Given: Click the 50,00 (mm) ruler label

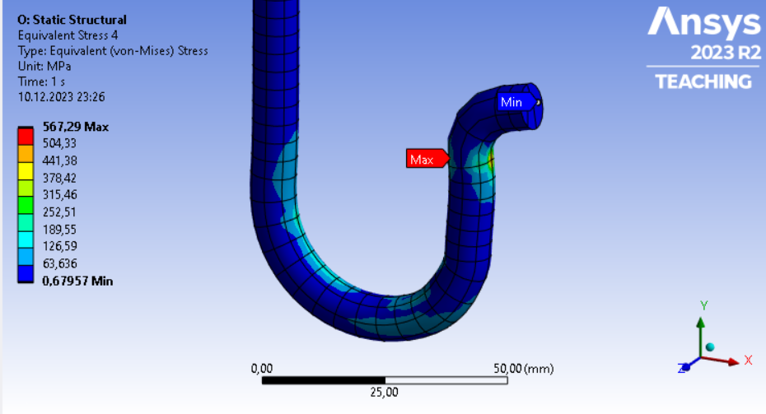Looking at the screenshot, I should pyautogui.click(x=524, y=368).
